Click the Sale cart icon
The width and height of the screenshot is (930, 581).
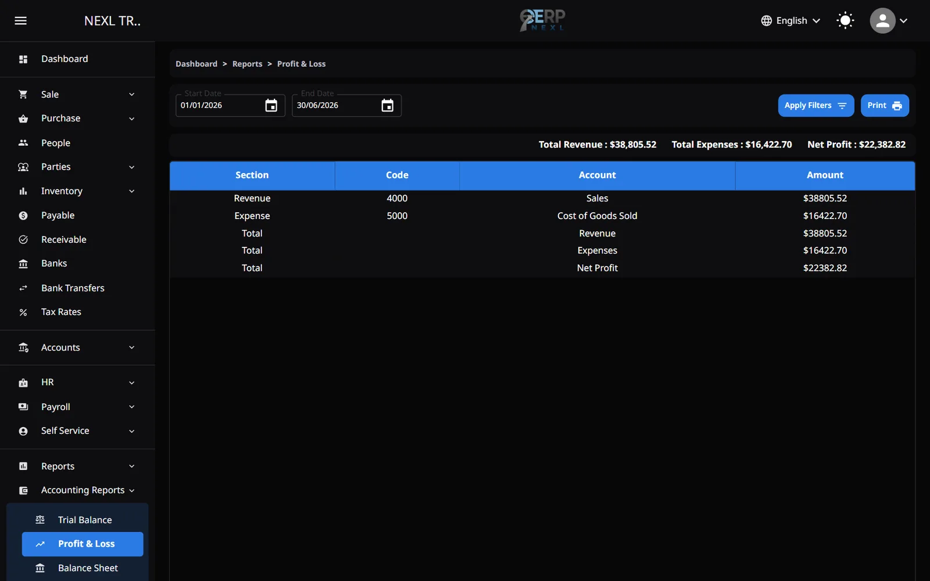23,94
